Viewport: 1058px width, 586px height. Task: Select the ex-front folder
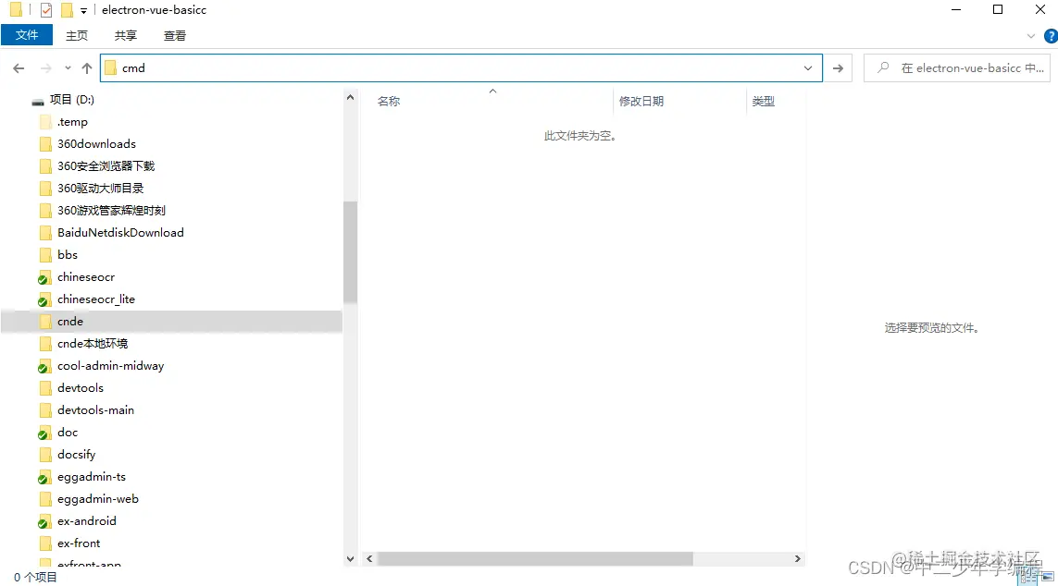pyautogui.click(x=79, y=544)
